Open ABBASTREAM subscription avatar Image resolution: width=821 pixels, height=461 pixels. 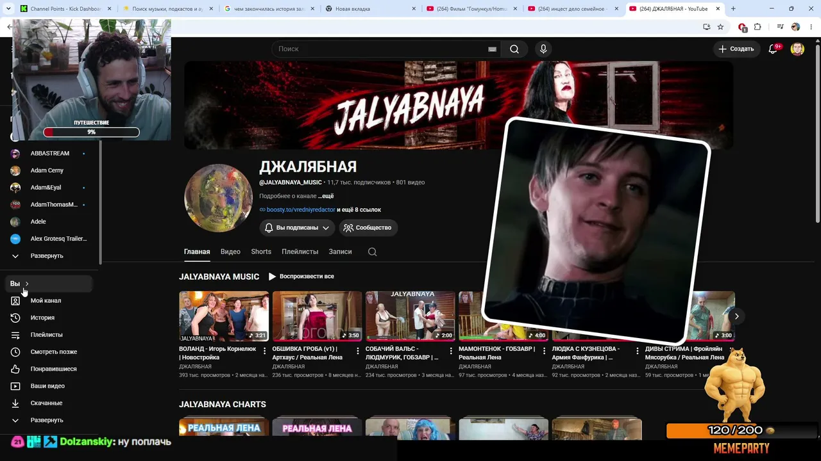point(15,154)
